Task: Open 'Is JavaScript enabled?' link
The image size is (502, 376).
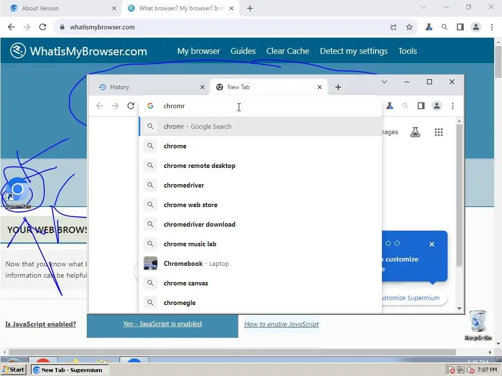Action: (41, 324)
